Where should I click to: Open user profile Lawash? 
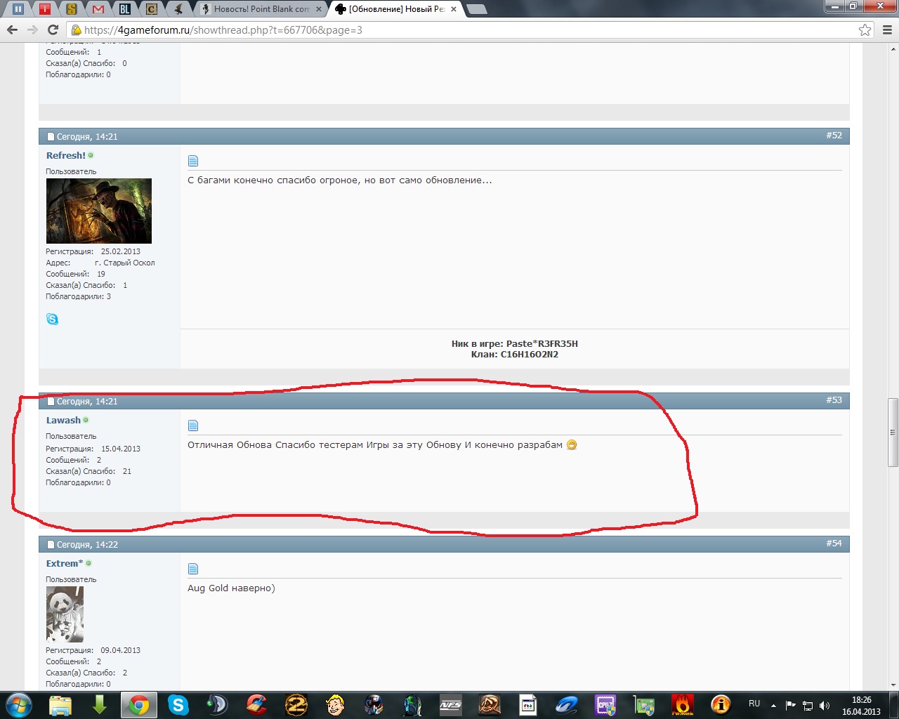[63, 420]
